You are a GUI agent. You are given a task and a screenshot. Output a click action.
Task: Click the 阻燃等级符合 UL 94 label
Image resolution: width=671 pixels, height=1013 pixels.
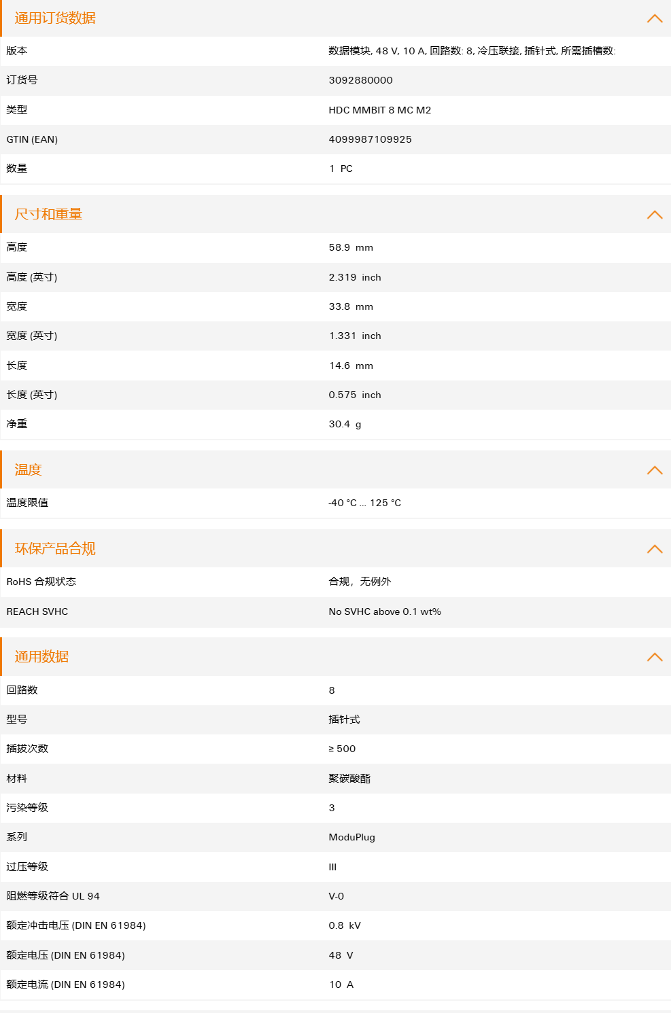(x=53, y=896)
